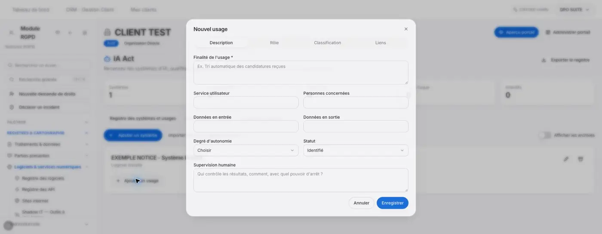Image resolution: width=602 pixels, height=234 pixels.
Task: Click the Sites internet globe icon
Action: pyautogui.click(x=17, y=201)
